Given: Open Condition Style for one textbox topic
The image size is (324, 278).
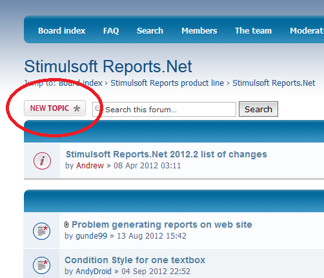Looking at the screenshot, I should coord(135,260).
